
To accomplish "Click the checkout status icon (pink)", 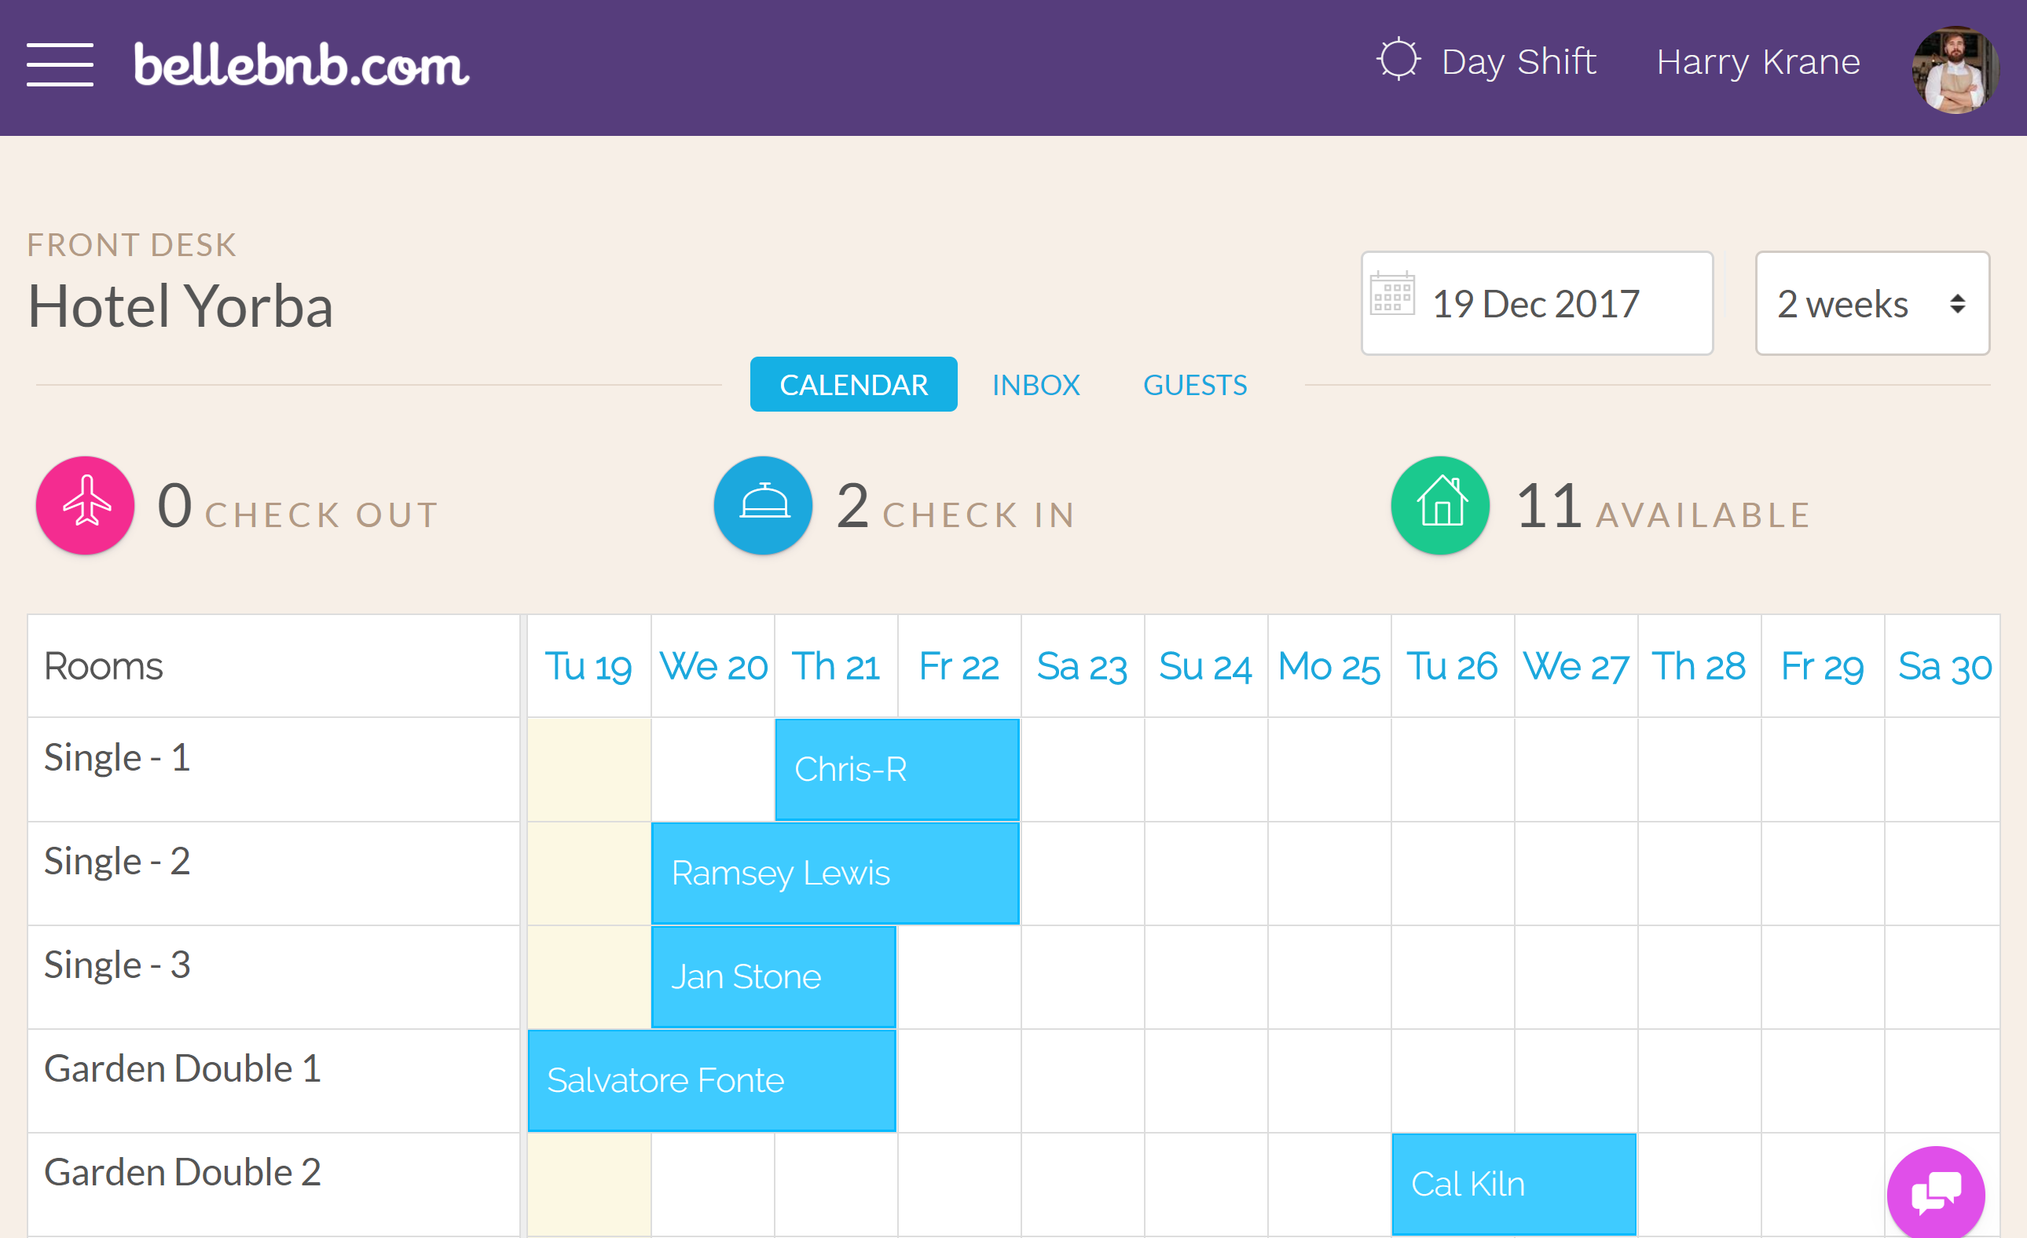I will tap(84, 508).
